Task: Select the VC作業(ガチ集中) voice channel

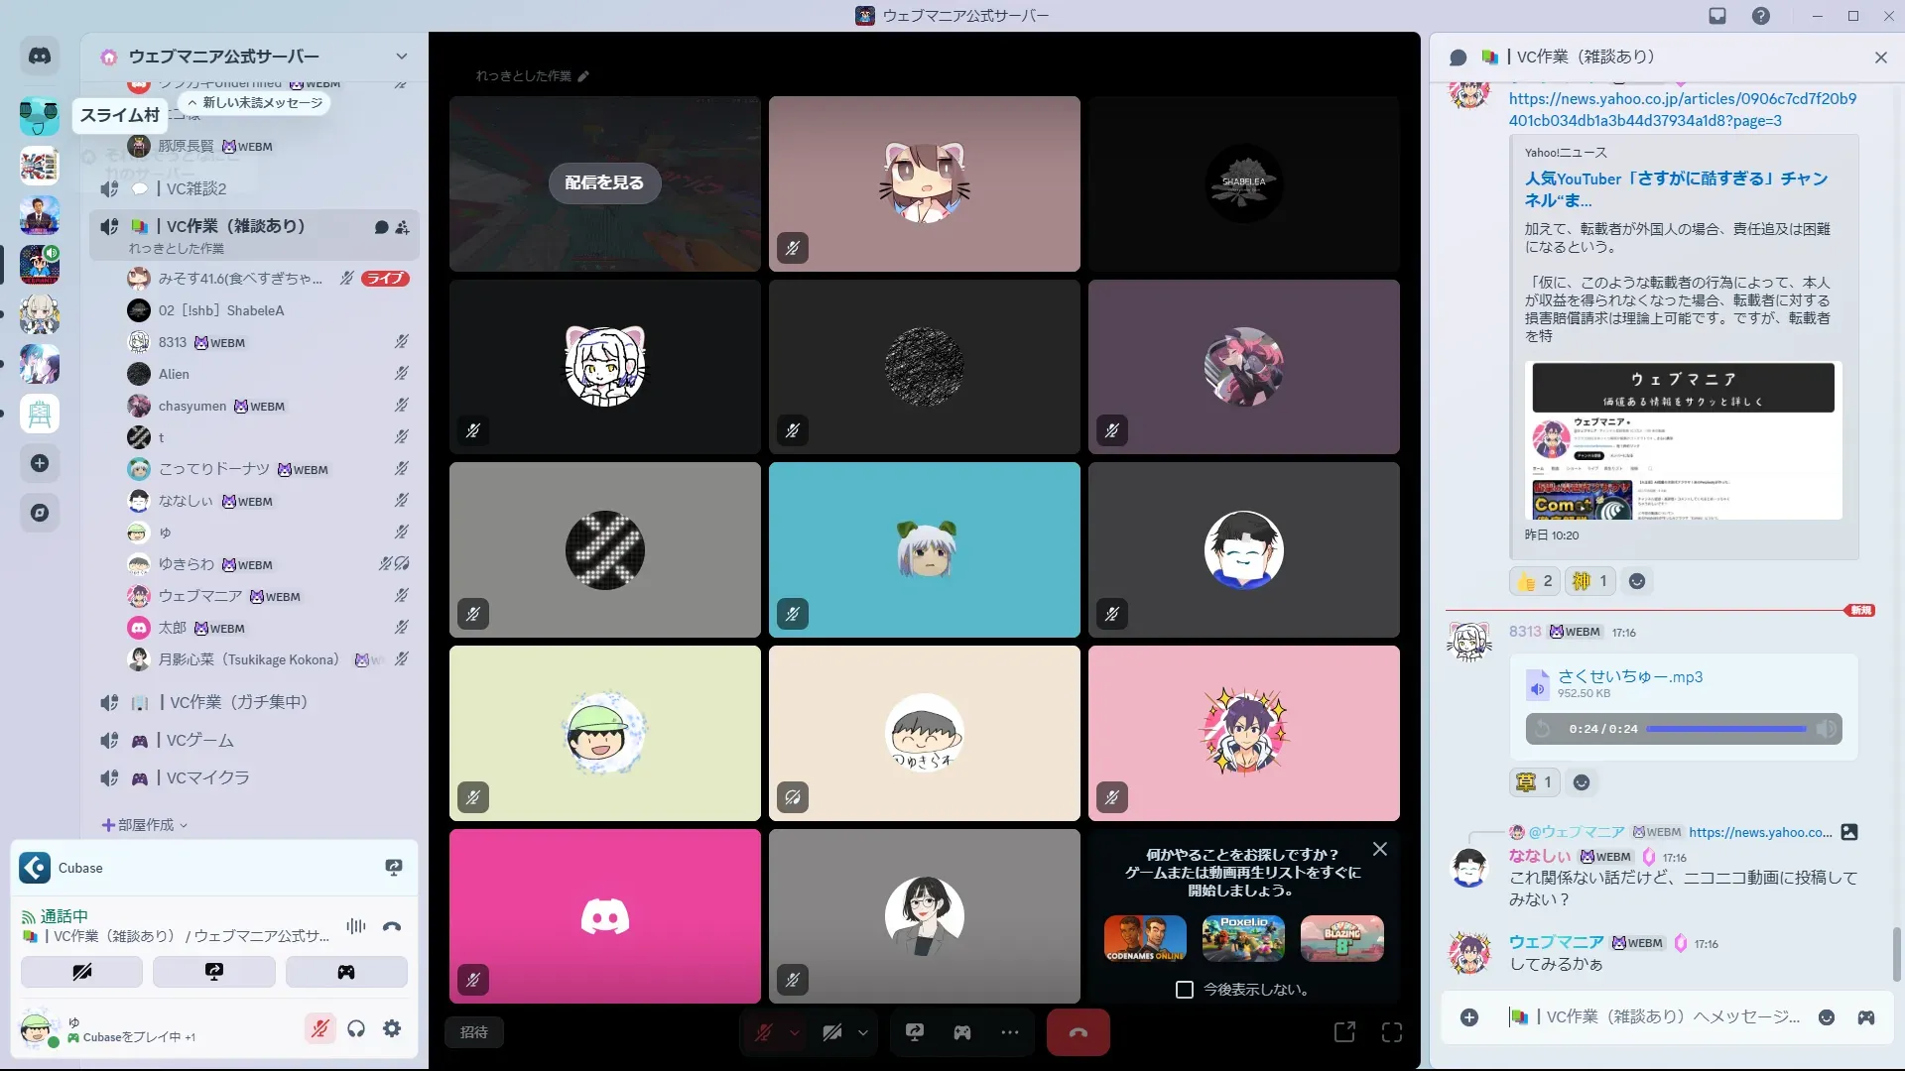Action: pos(238,702)
